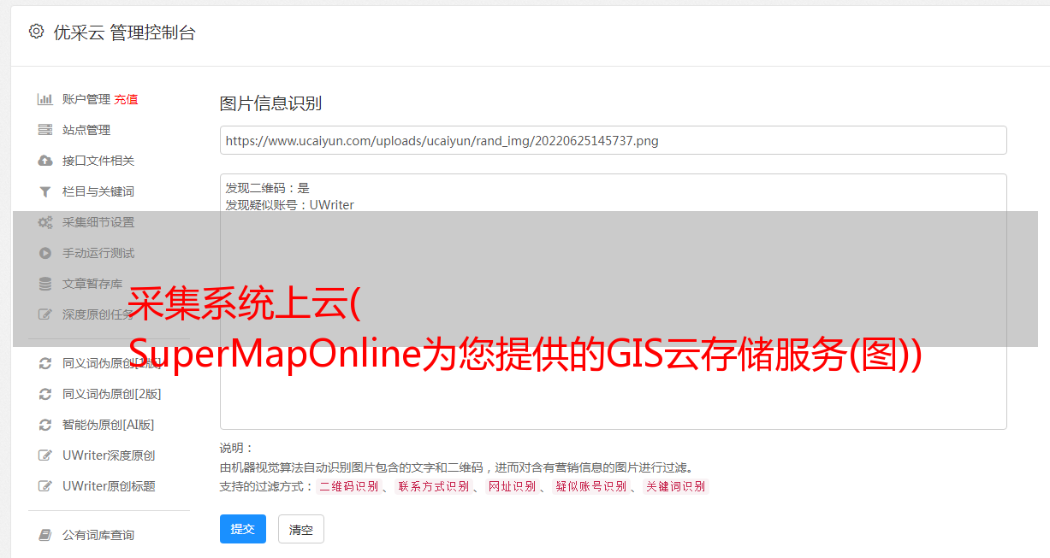Click the refresh icon beside 同义词伪原创[2版]
1050x558 pixels.
(45, 394)
